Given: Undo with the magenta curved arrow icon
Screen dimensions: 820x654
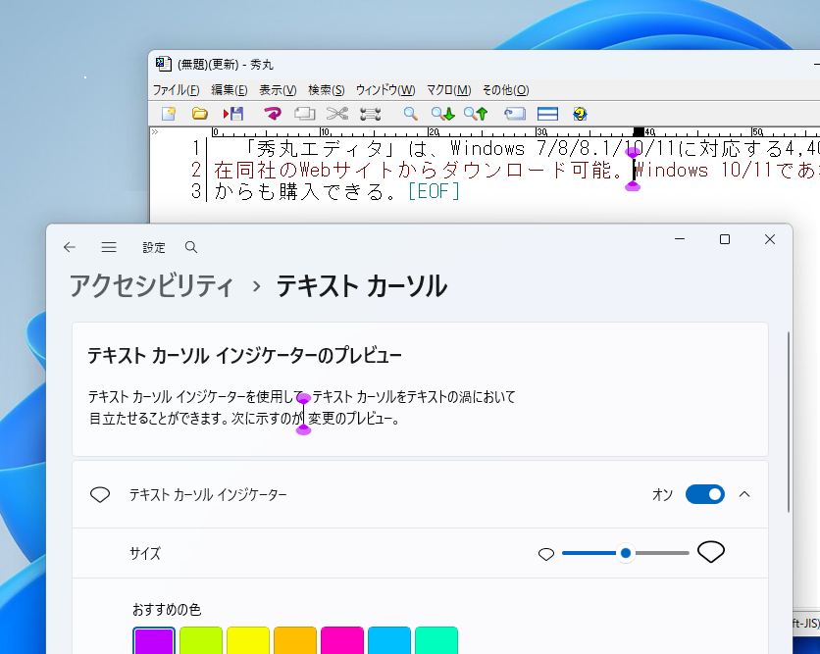Looking at the screenshot, I should pyautogui.click(x=273, y=114).
